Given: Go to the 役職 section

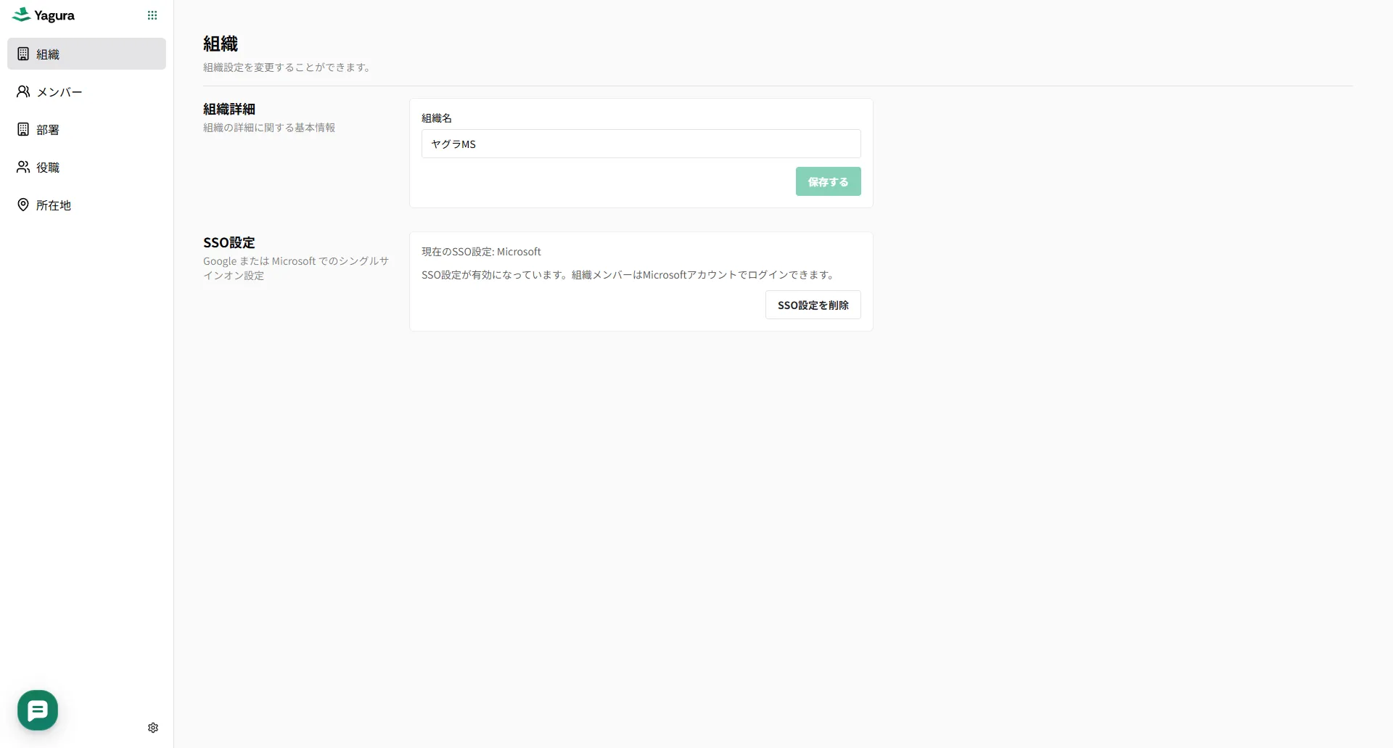Looking at the screenshot, I should 48,167.
